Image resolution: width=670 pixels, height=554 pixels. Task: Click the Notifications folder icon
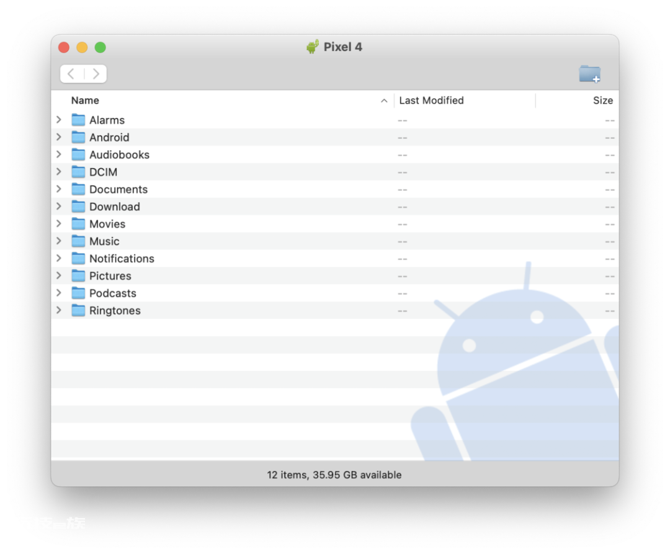coord(78,258)
